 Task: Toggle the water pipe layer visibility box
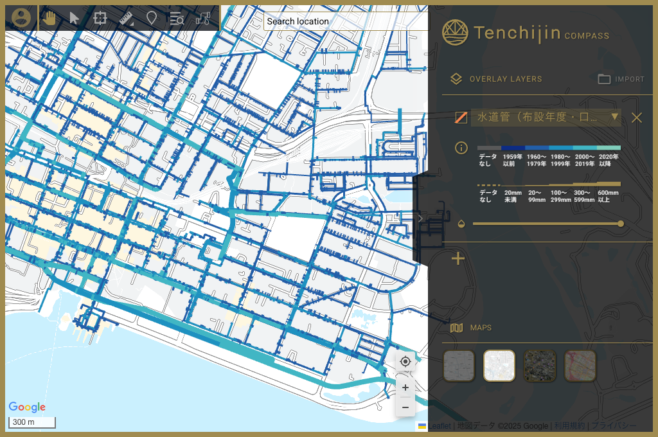point(461,117)
